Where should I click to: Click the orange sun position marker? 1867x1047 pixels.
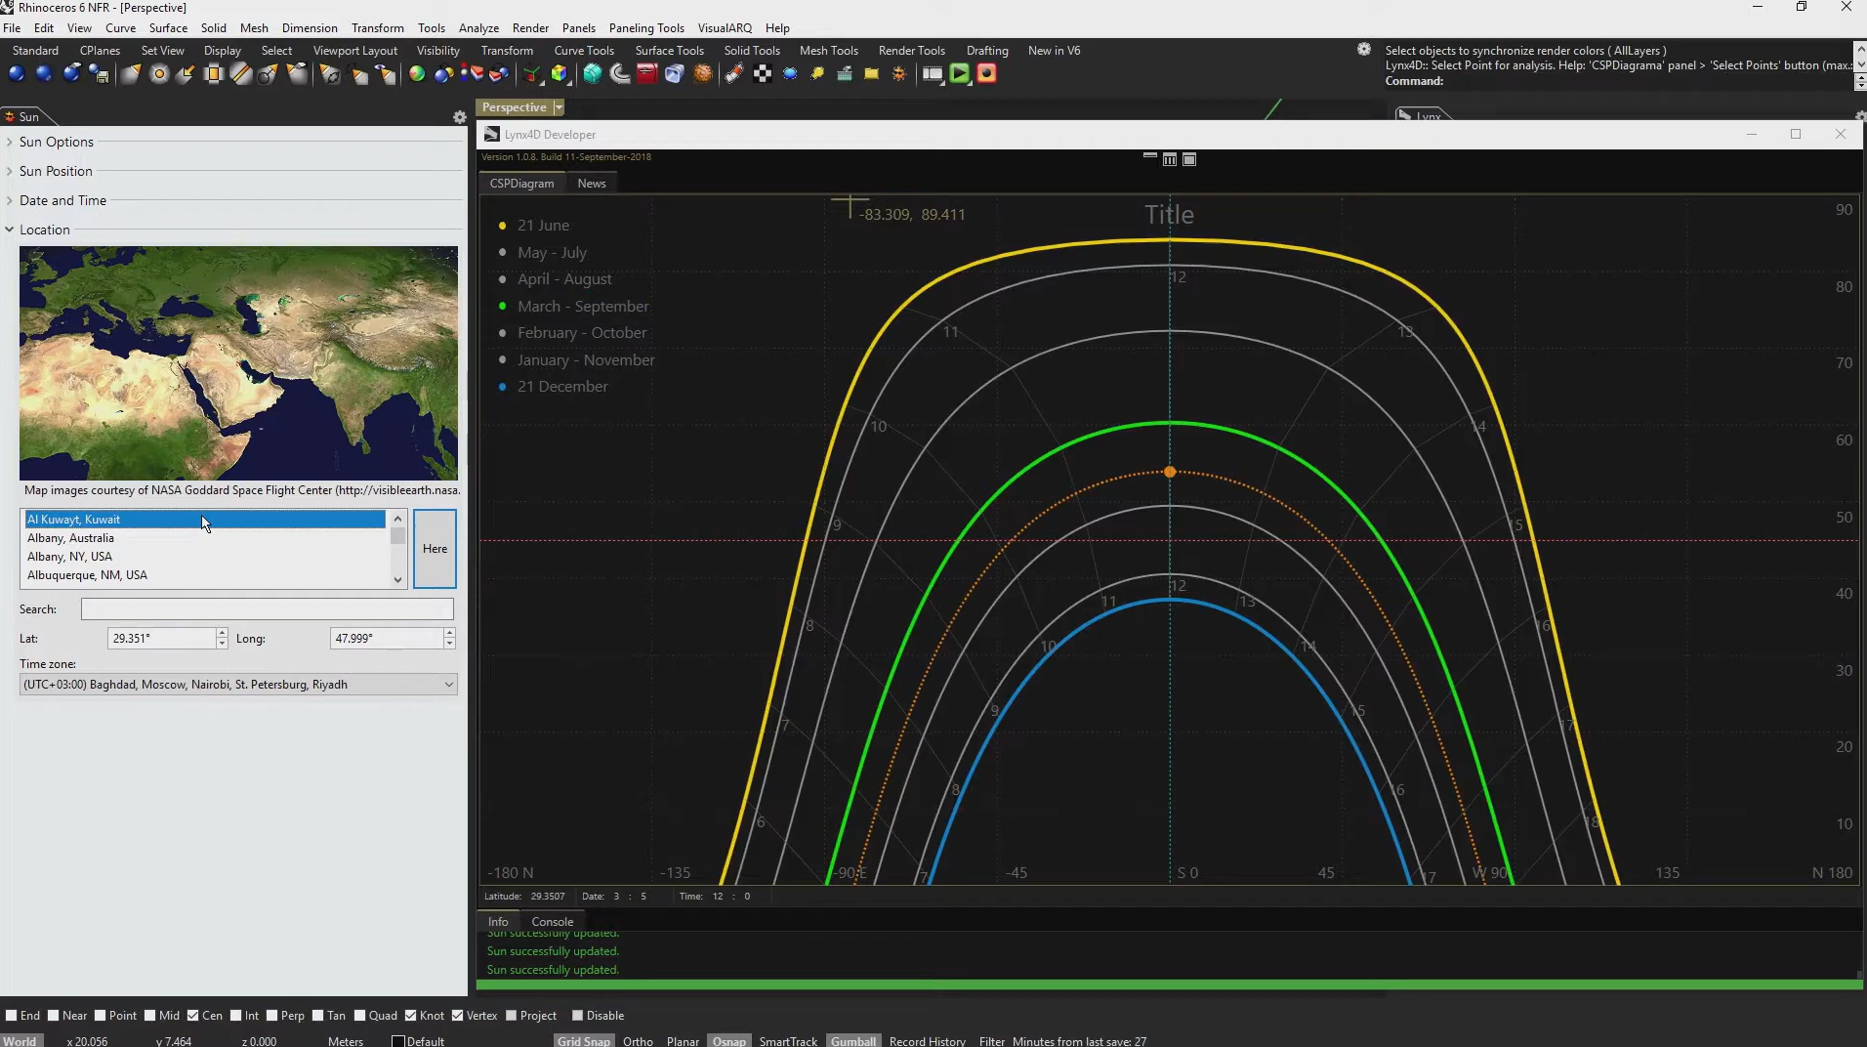pyautogui.click(x=1170, y=472)
